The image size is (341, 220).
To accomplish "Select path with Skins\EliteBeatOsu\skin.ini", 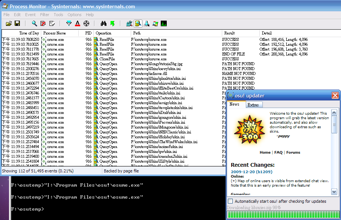I will pos(162,88).
